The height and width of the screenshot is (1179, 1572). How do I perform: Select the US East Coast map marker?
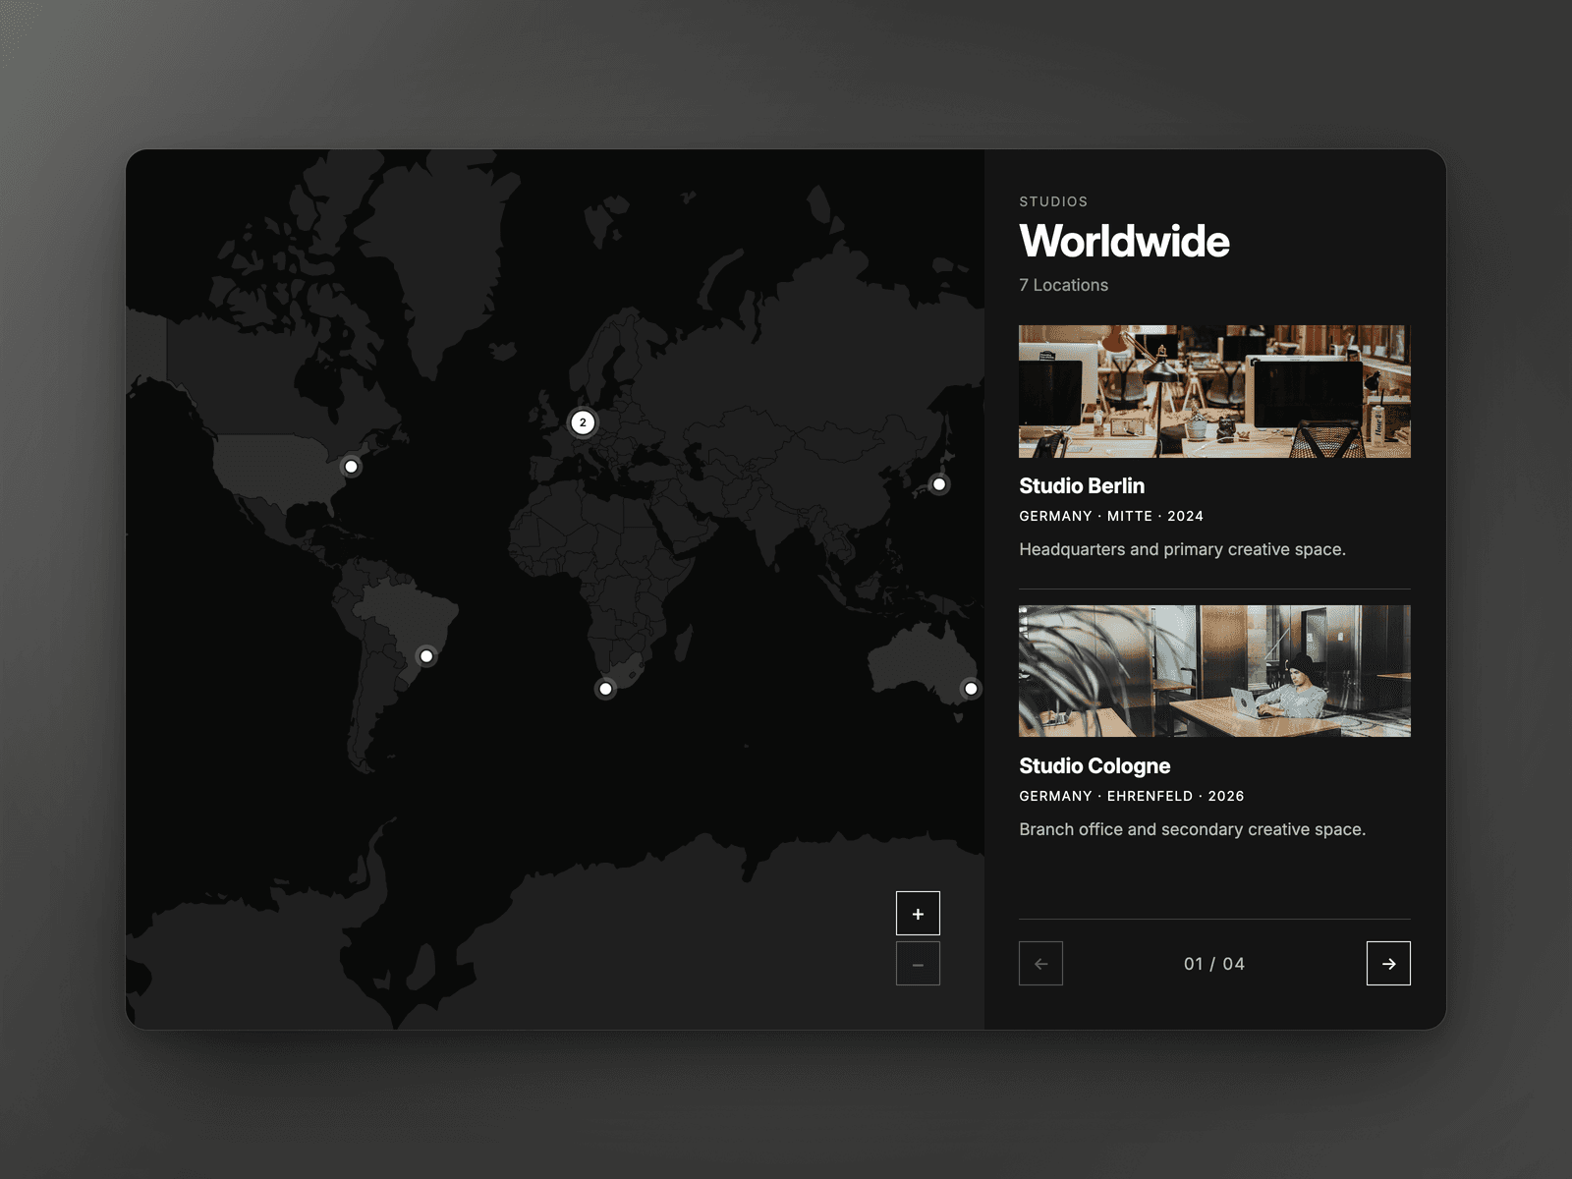[351, 467]
